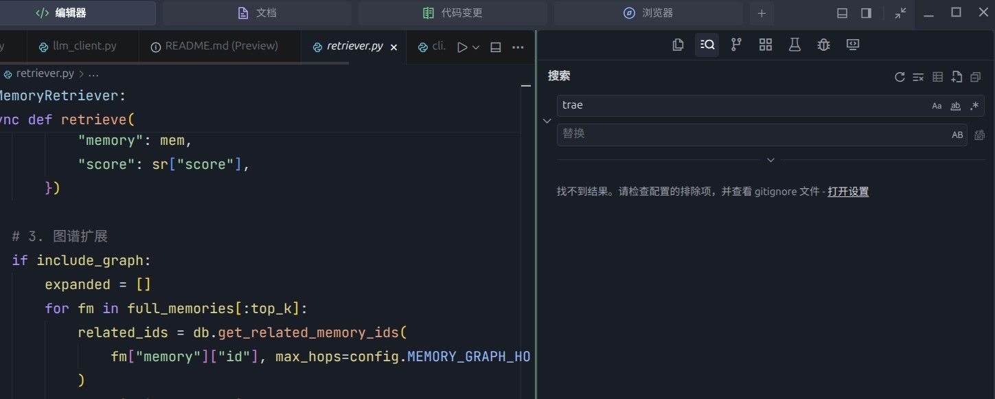The width and height of the screenshot is (995, 399).
Task: Refresh the search results
Action: pyautogui.click(x=900, y=77)
